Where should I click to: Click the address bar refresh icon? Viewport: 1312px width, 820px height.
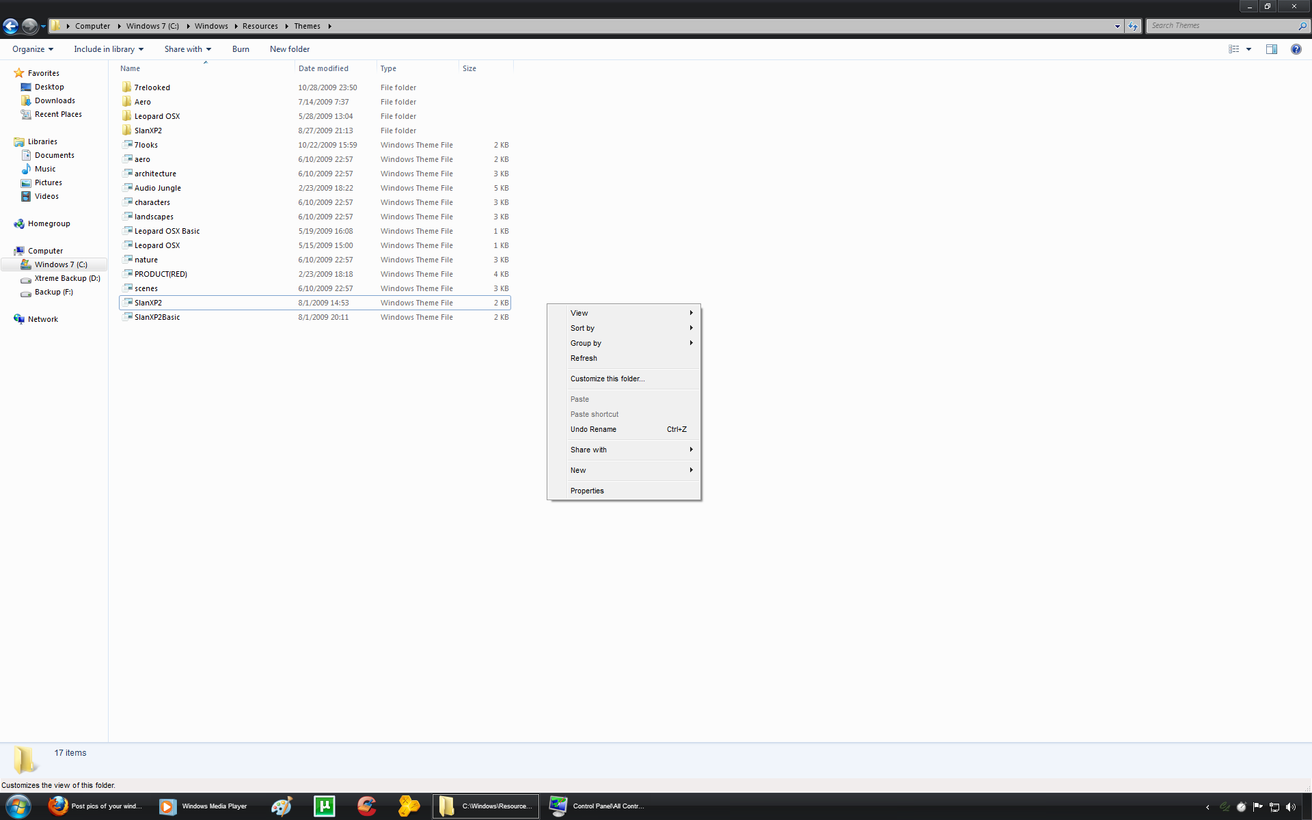[x=1133, y=26]
